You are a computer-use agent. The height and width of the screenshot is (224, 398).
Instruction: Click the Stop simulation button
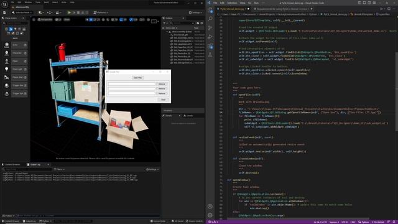[78, 12]
